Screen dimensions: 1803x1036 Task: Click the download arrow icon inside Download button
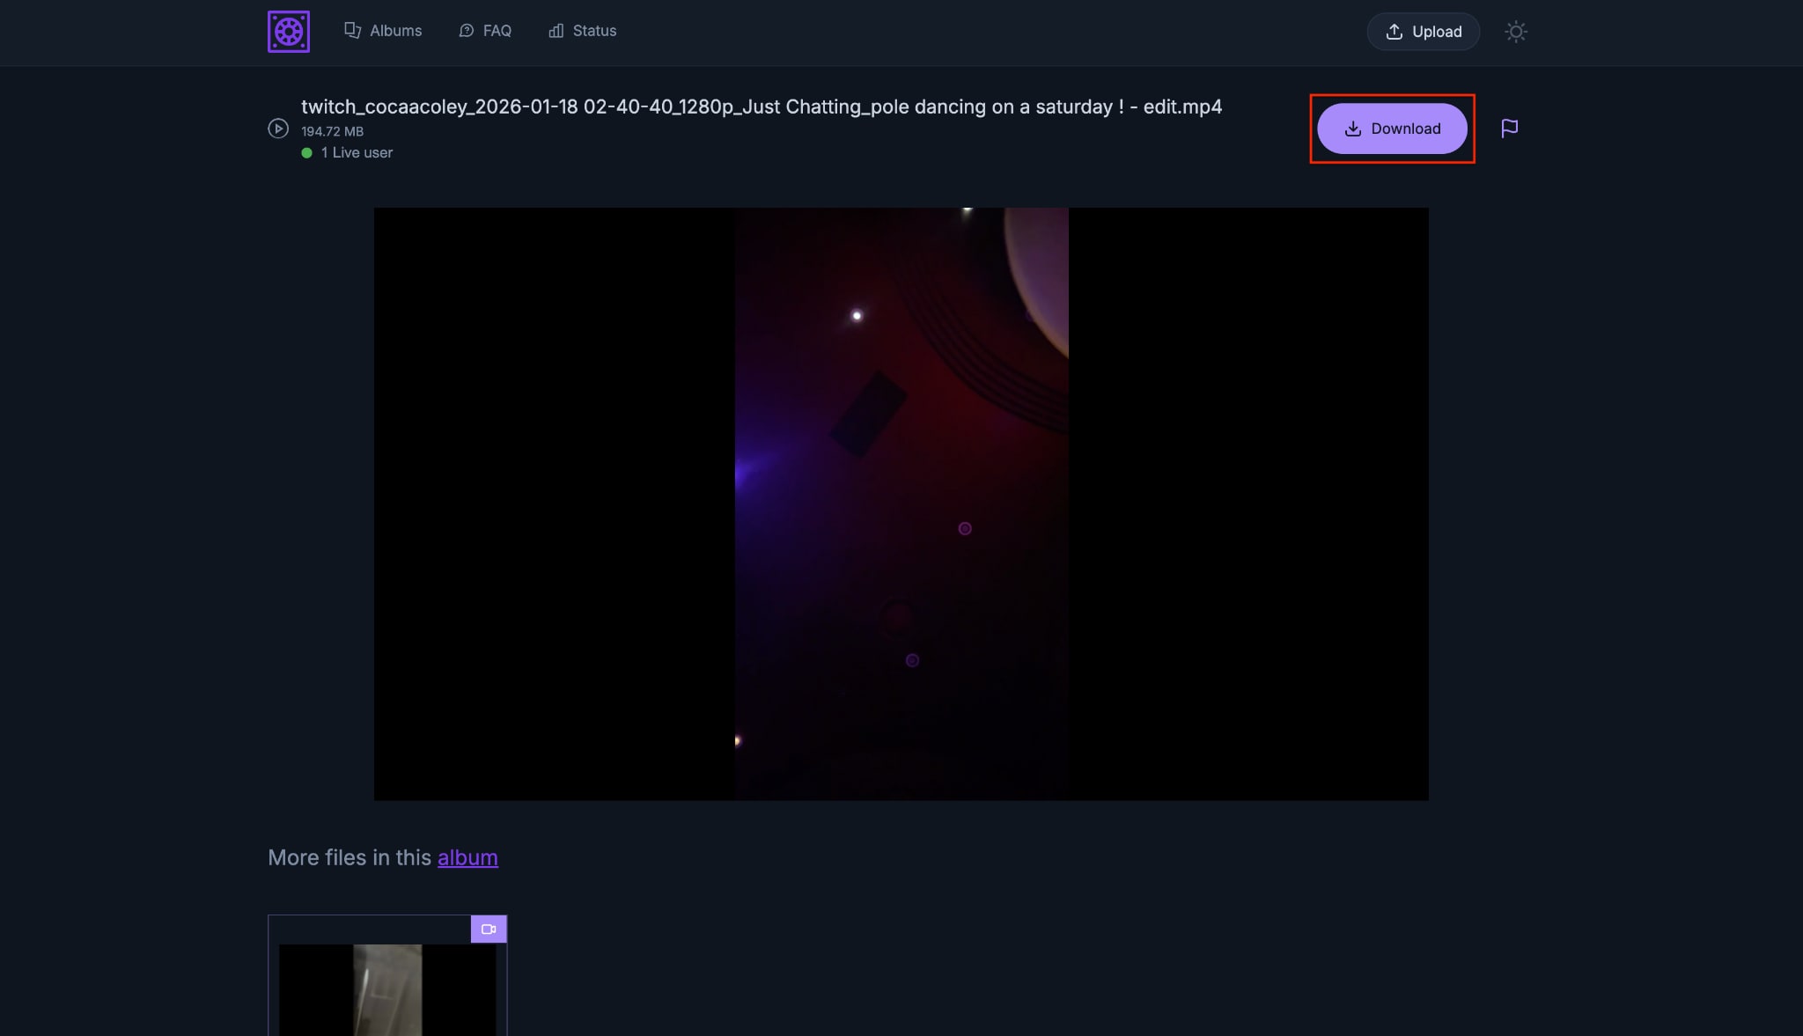1352,128
